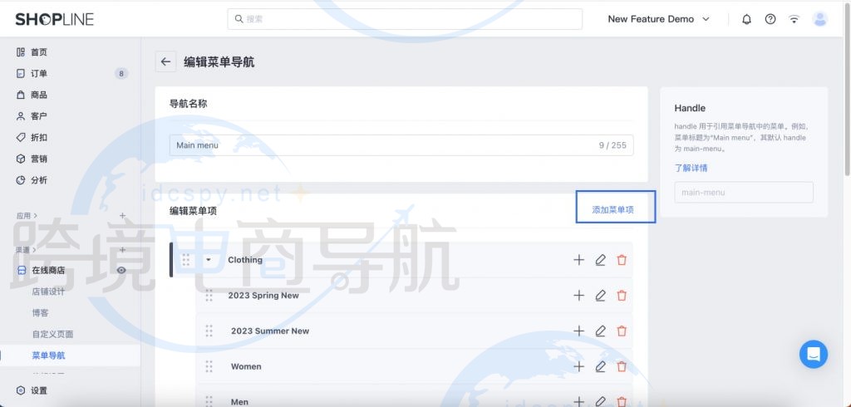
Task: Select the Men item text
Action: pyautogui.click(x=239, y=402)
